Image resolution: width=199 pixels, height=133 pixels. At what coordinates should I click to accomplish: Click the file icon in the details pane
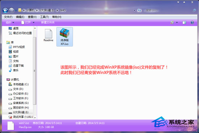pos(10,126)
